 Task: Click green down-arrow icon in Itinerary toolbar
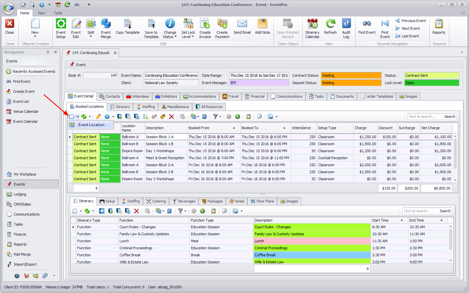[x=202, y=211]
